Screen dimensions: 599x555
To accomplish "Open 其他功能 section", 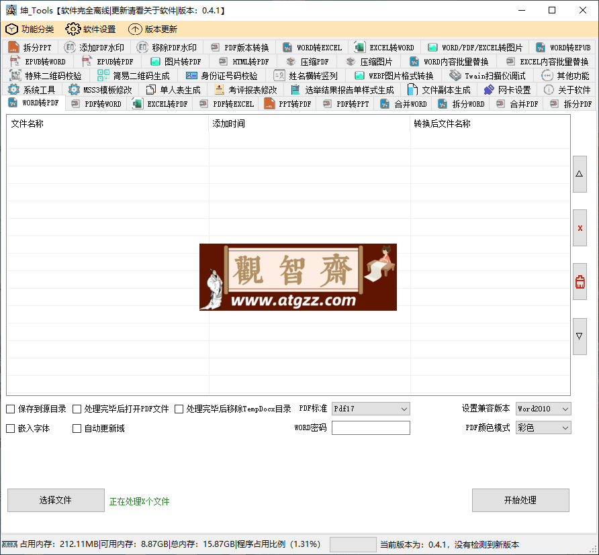I will 565,76.
